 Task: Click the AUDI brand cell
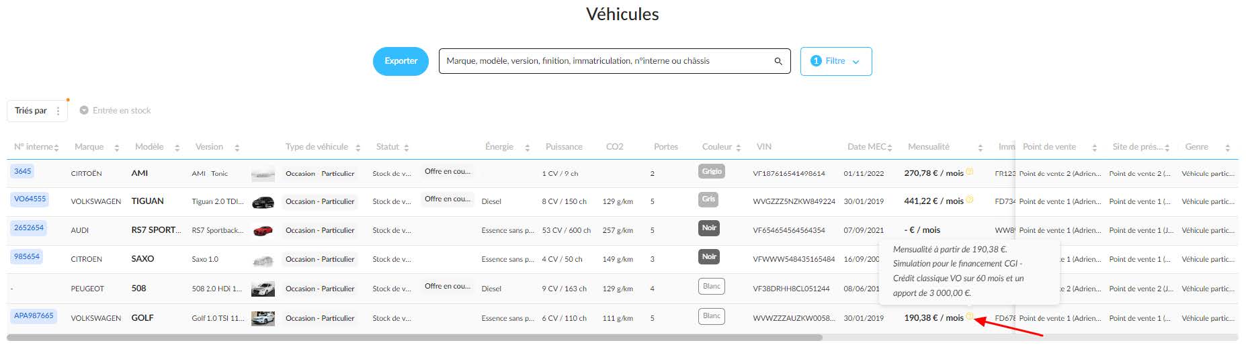pos(80,230)
